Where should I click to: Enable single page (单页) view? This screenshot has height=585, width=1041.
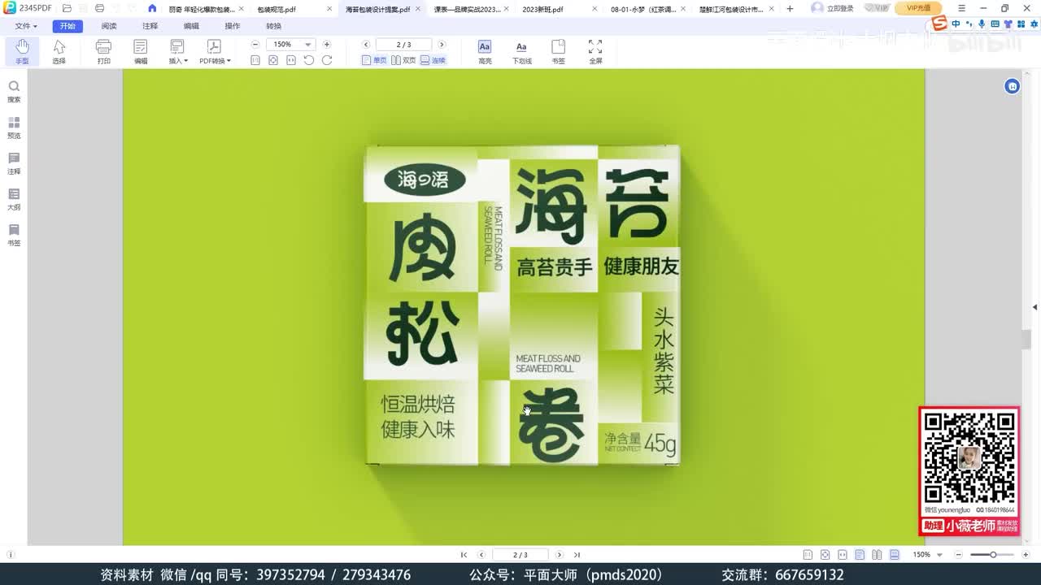tap(374, 60)
